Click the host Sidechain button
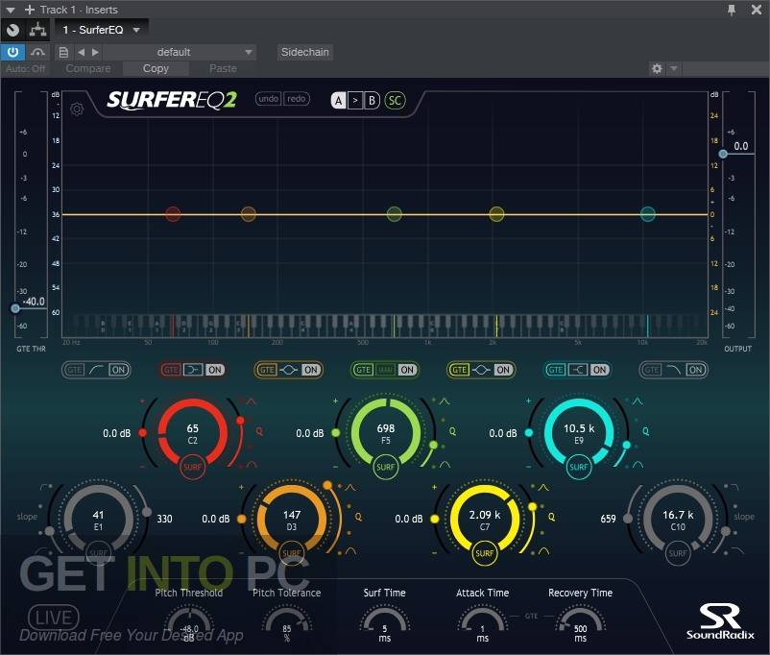The width and height of the screenshot is (770, 655). (305, 52)
